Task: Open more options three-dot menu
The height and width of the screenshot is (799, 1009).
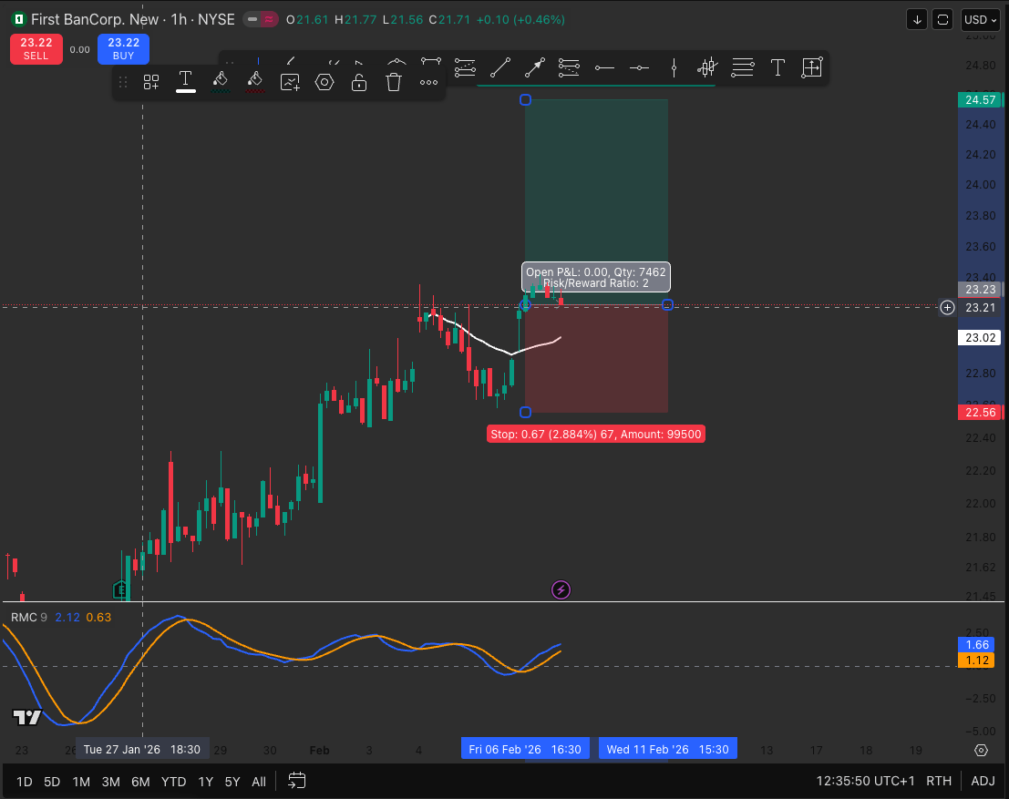Action: coord(428,82)
